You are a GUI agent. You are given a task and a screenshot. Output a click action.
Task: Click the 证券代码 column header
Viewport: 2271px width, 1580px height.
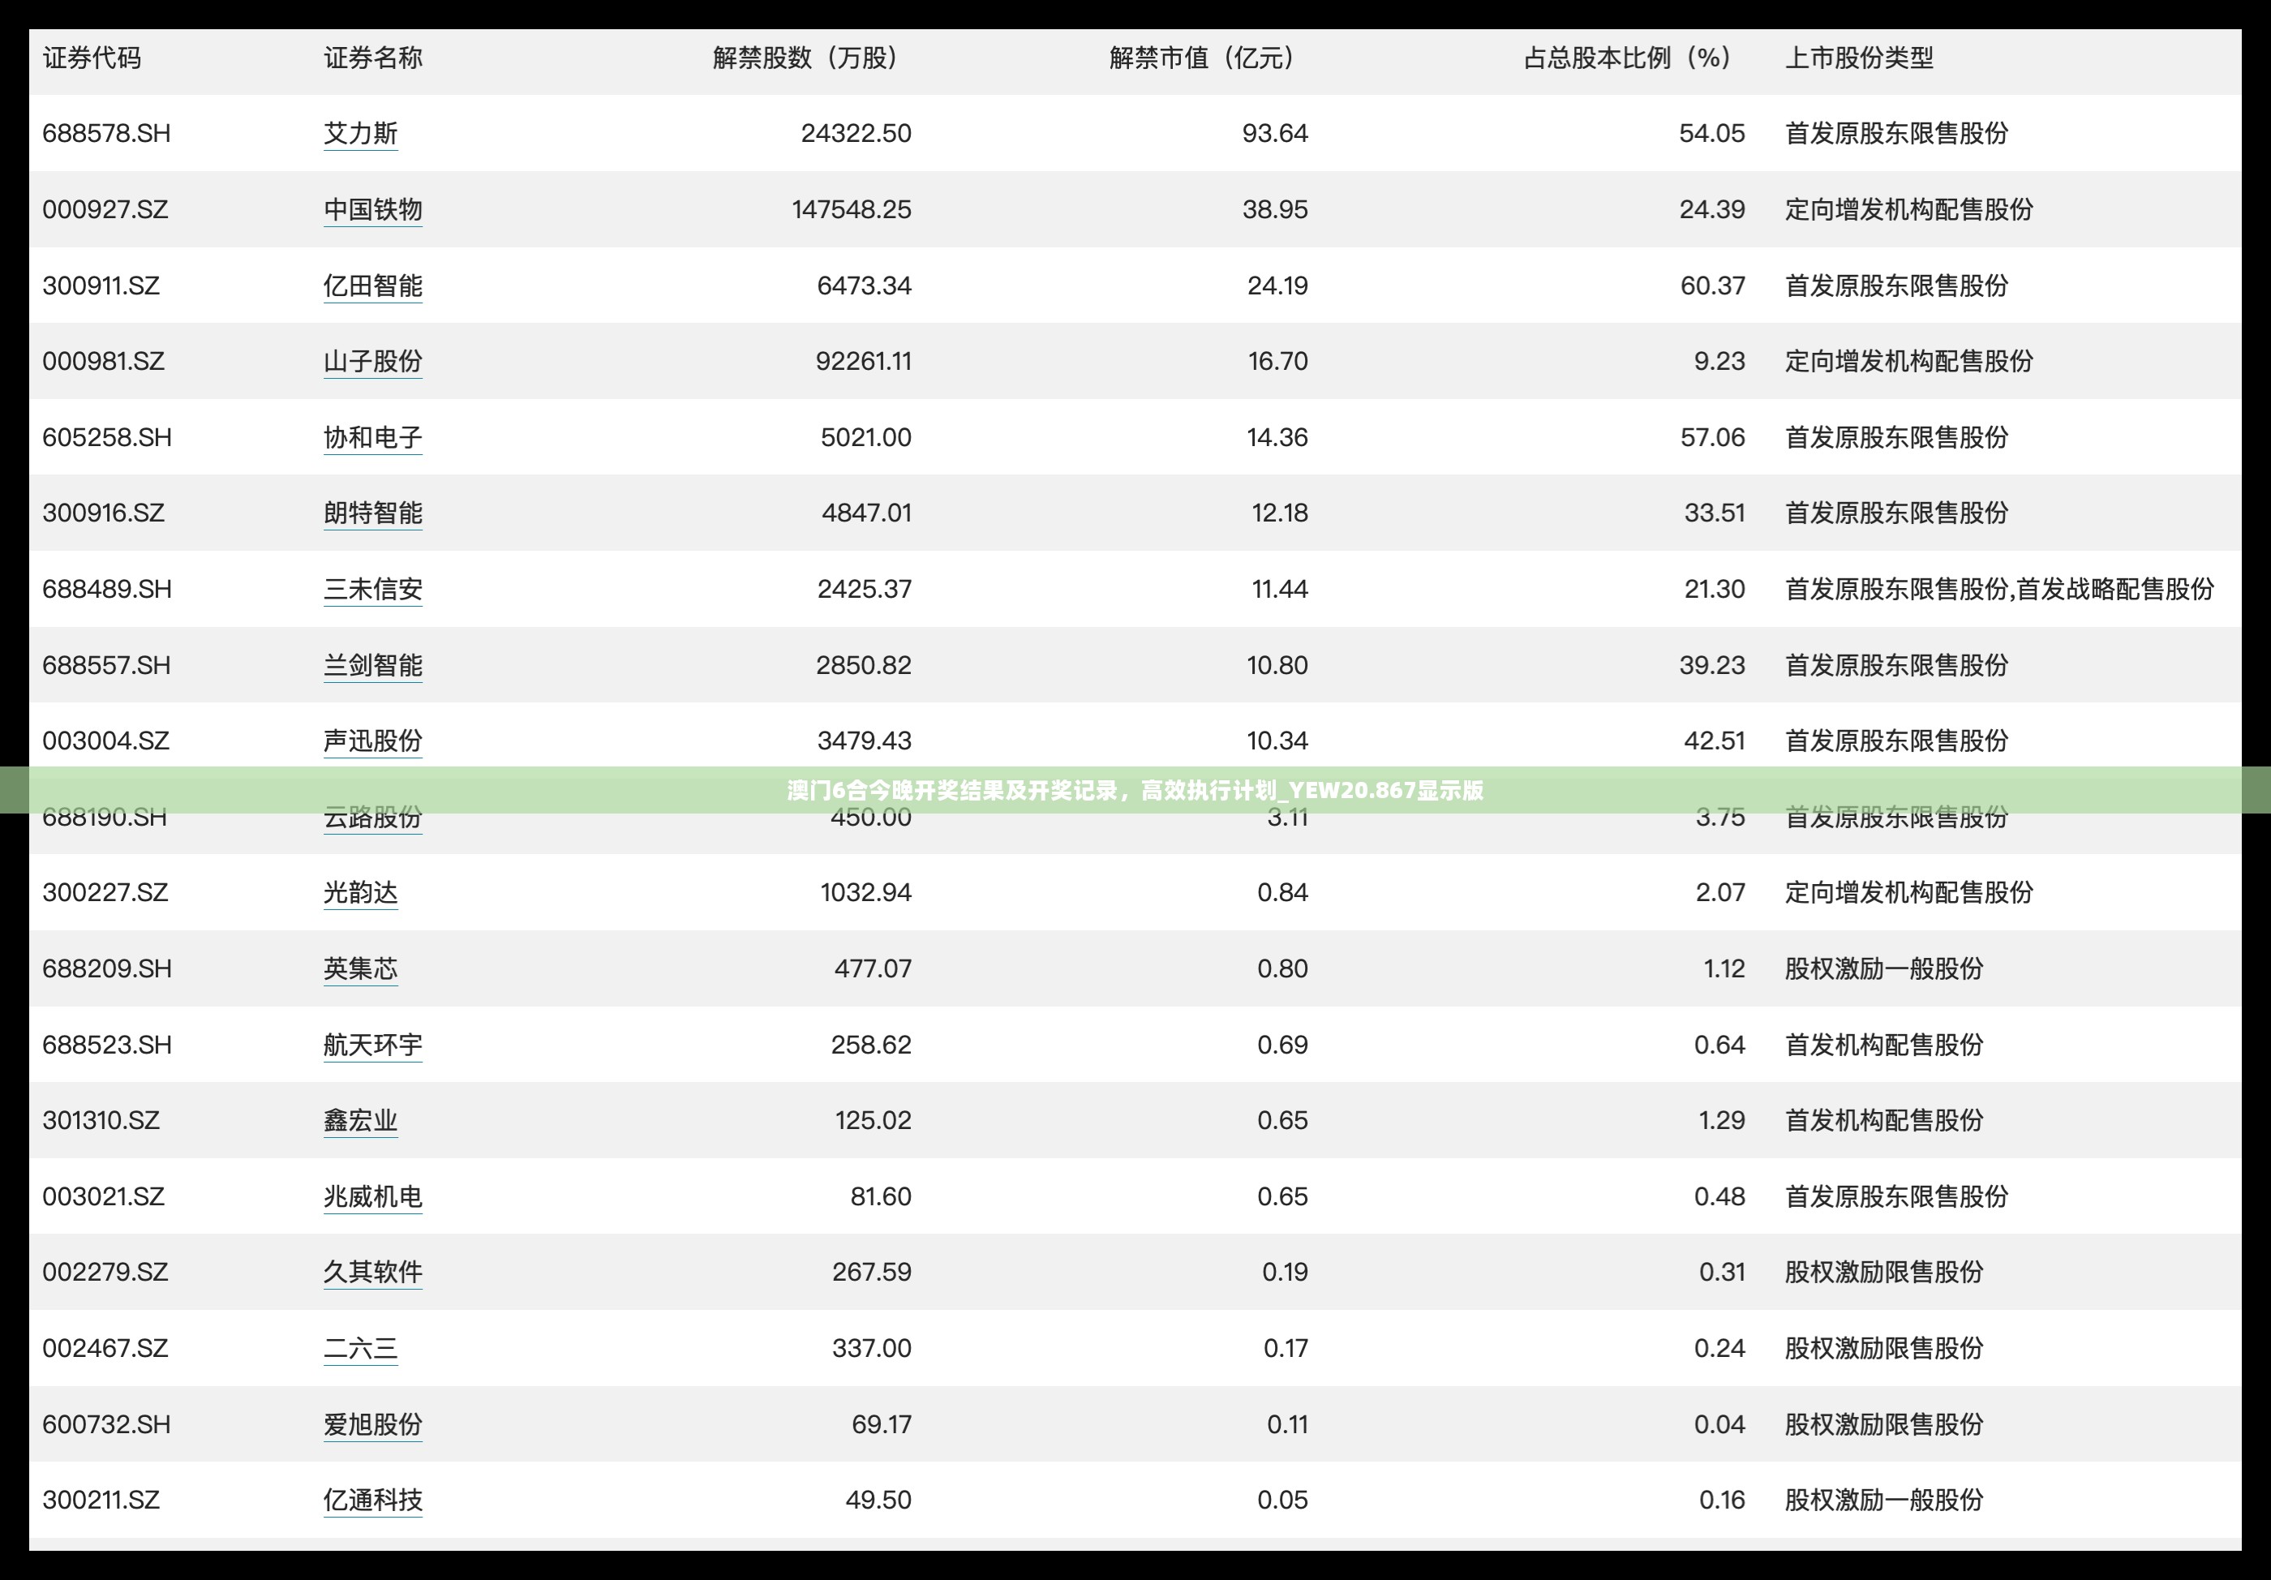(x=92, y=58)
